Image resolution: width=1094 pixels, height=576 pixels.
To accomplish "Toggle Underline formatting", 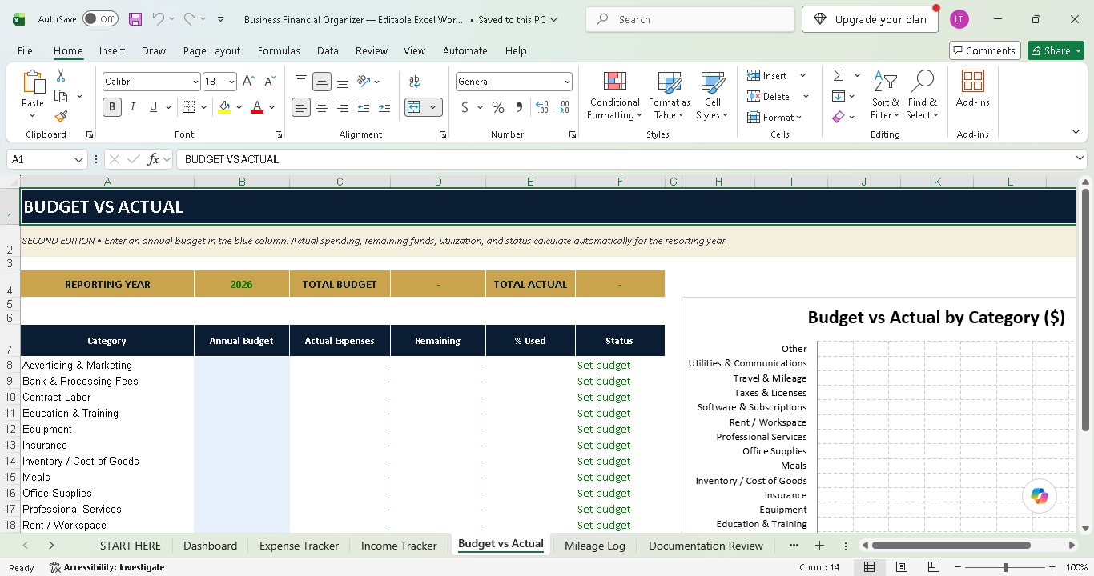I will pos(154,107).
